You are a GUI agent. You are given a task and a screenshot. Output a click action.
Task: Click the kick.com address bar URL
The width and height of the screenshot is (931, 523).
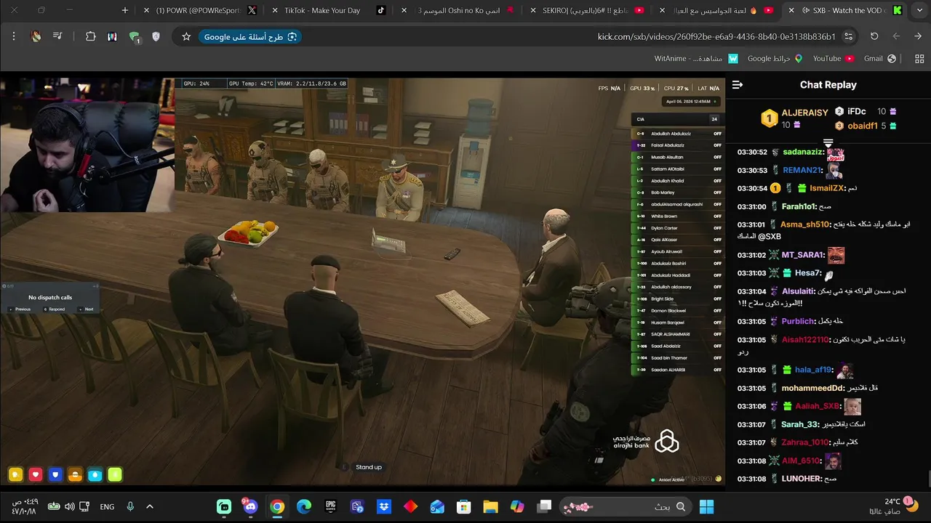[716, 36]
